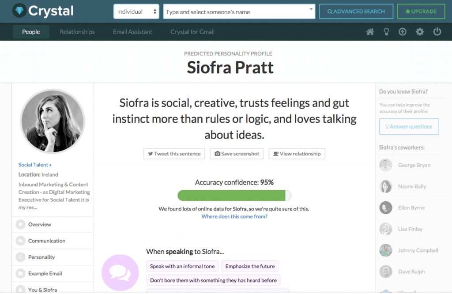Go to the home icon
The width and height of the screenshot is (452, 294).
(370, 32)
